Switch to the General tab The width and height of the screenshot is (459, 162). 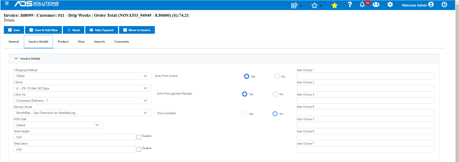point(14,42)
